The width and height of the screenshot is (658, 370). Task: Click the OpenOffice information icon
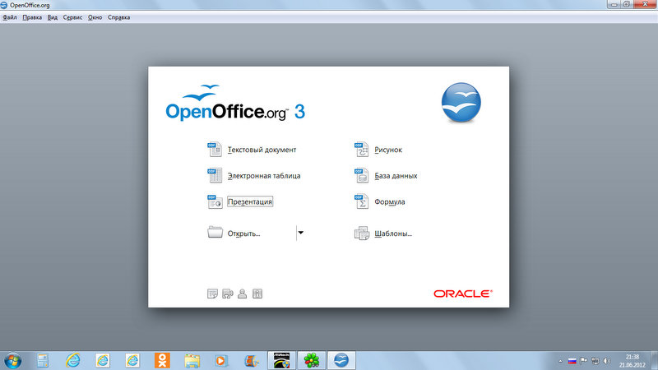(x=257, y=294)
